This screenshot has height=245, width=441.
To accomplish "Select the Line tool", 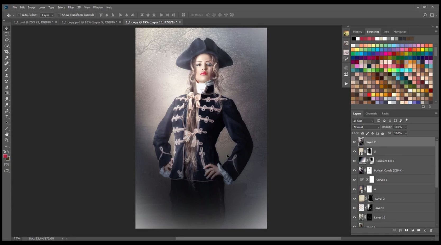I will (x=7, y=129).
